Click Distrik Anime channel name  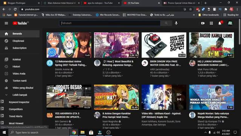click(62, 70)
